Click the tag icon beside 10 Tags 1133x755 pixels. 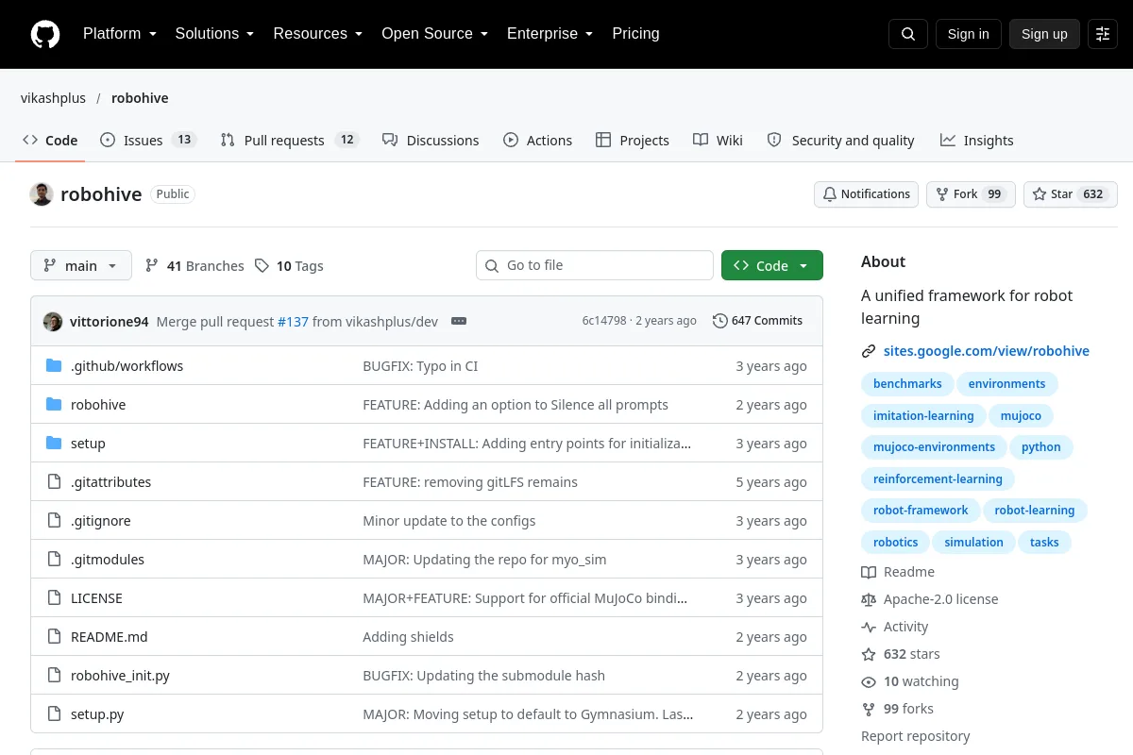(262, 266)
